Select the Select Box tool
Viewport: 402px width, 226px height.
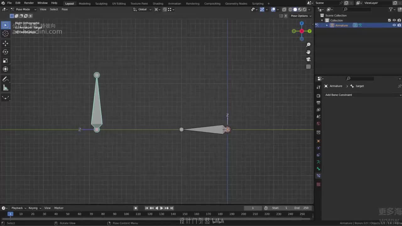5,25
